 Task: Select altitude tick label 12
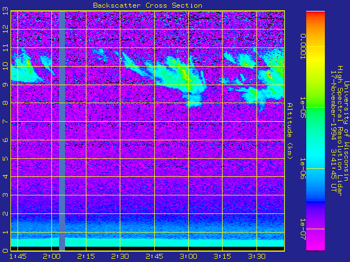point(5,29)
